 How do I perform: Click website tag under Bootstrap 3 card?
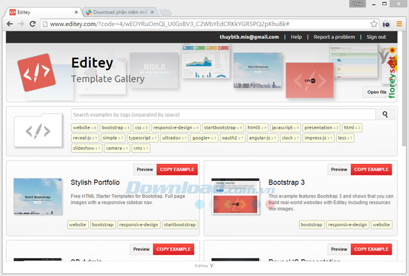381,224
